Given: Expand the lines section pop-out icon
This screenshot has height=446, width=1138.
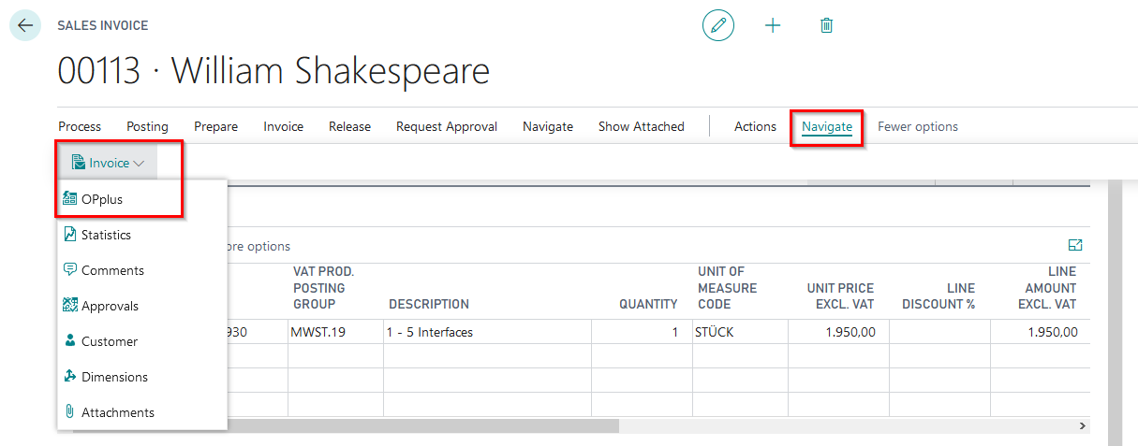Looking at the screenshot, I should (x=1075, y=245).
